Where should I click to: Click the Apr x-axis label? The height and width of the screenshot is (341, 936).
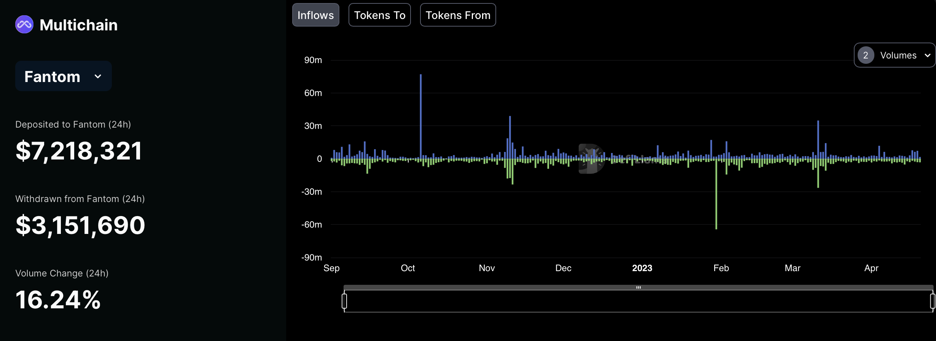click(x=871, y=268)
